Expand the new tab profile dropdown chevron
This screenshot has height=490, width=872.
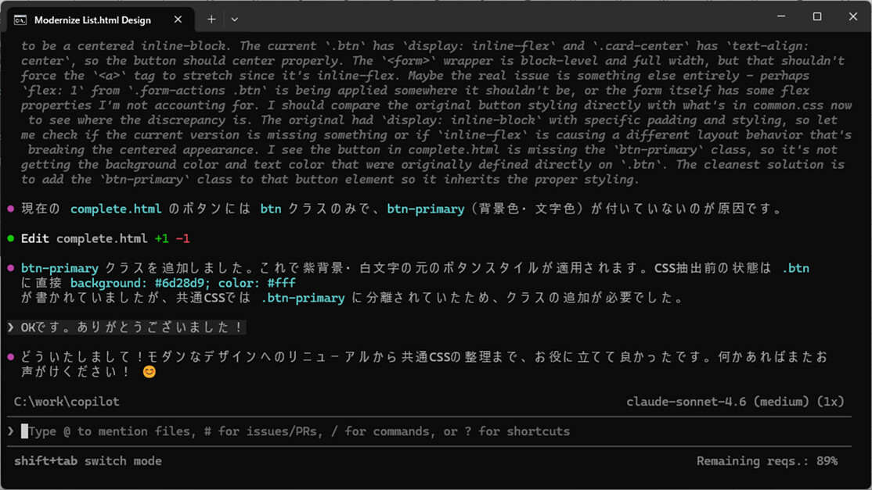point(235,19)
